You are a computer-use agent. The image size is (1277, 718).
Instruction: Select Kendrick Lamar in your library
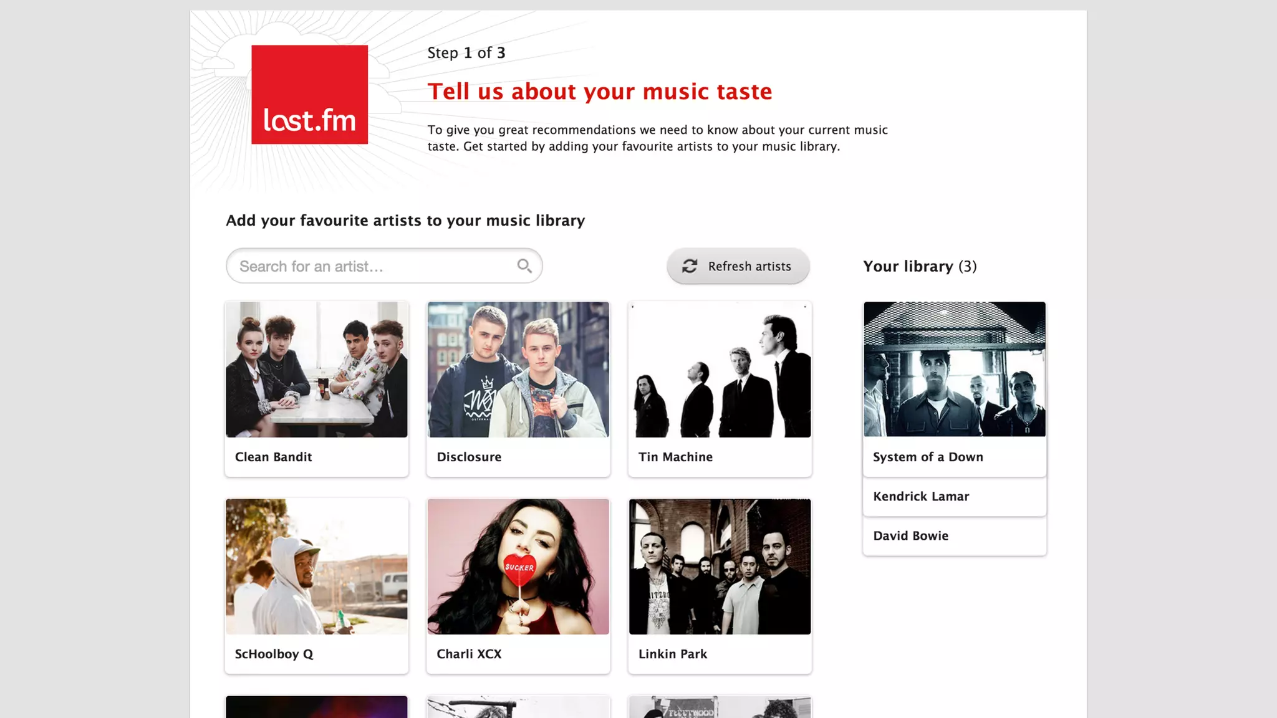[x=921, y=497]
